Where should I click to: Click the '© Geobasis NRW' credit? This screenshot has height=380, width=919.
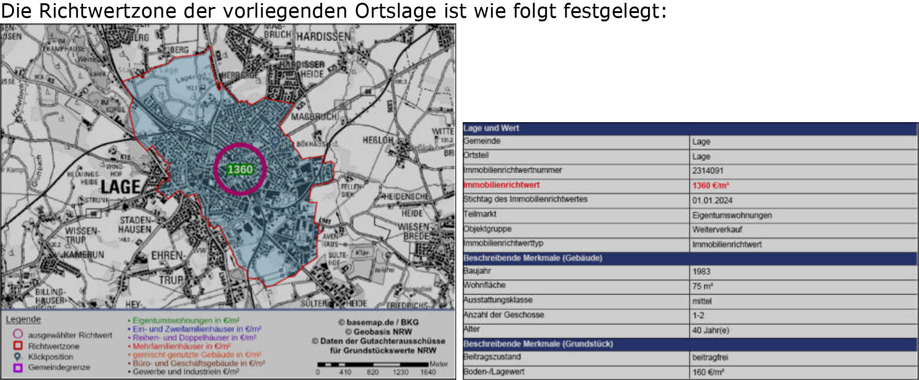[378, 332]
